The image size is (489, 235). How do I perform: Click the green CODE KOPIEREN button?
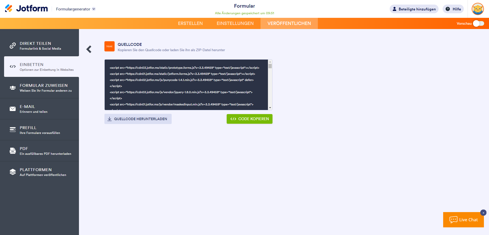(250, 119)
